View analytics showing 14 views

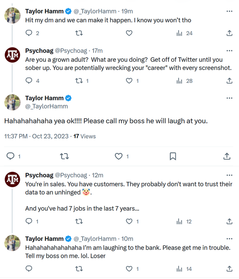[184, 269]
